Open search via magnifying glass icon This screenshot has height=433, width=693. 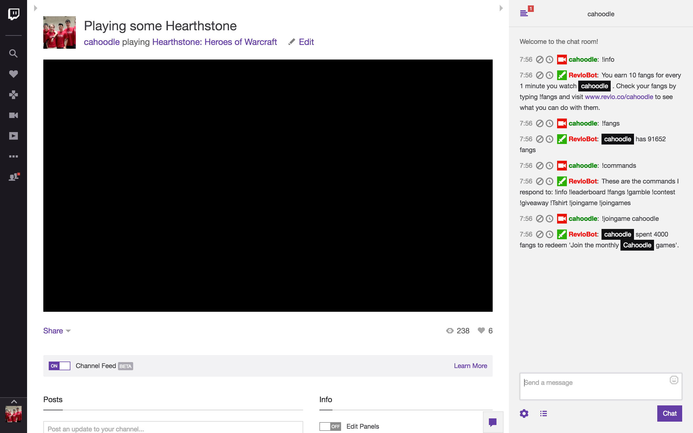(x=14, y=53)
